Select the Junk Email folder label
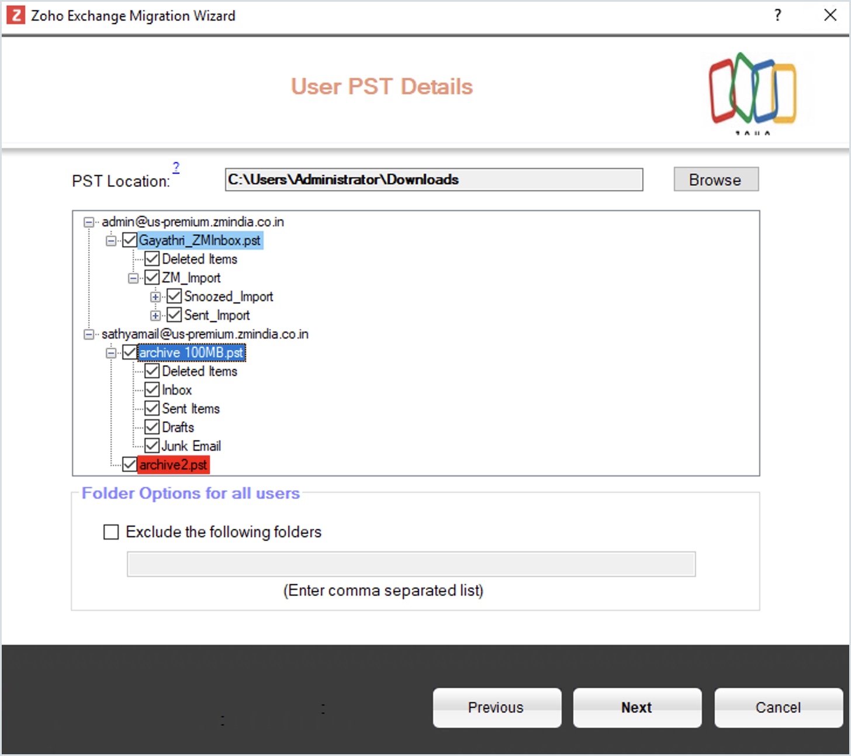The width and height of the screenshot is (851, 756). 191,446
